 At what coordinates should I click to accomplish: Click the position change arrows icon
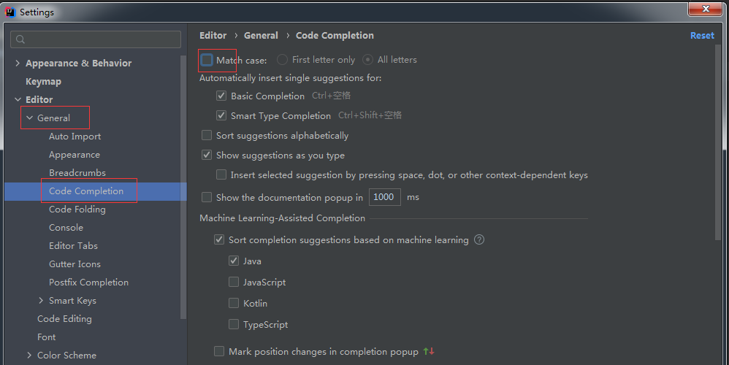[429, 352]
